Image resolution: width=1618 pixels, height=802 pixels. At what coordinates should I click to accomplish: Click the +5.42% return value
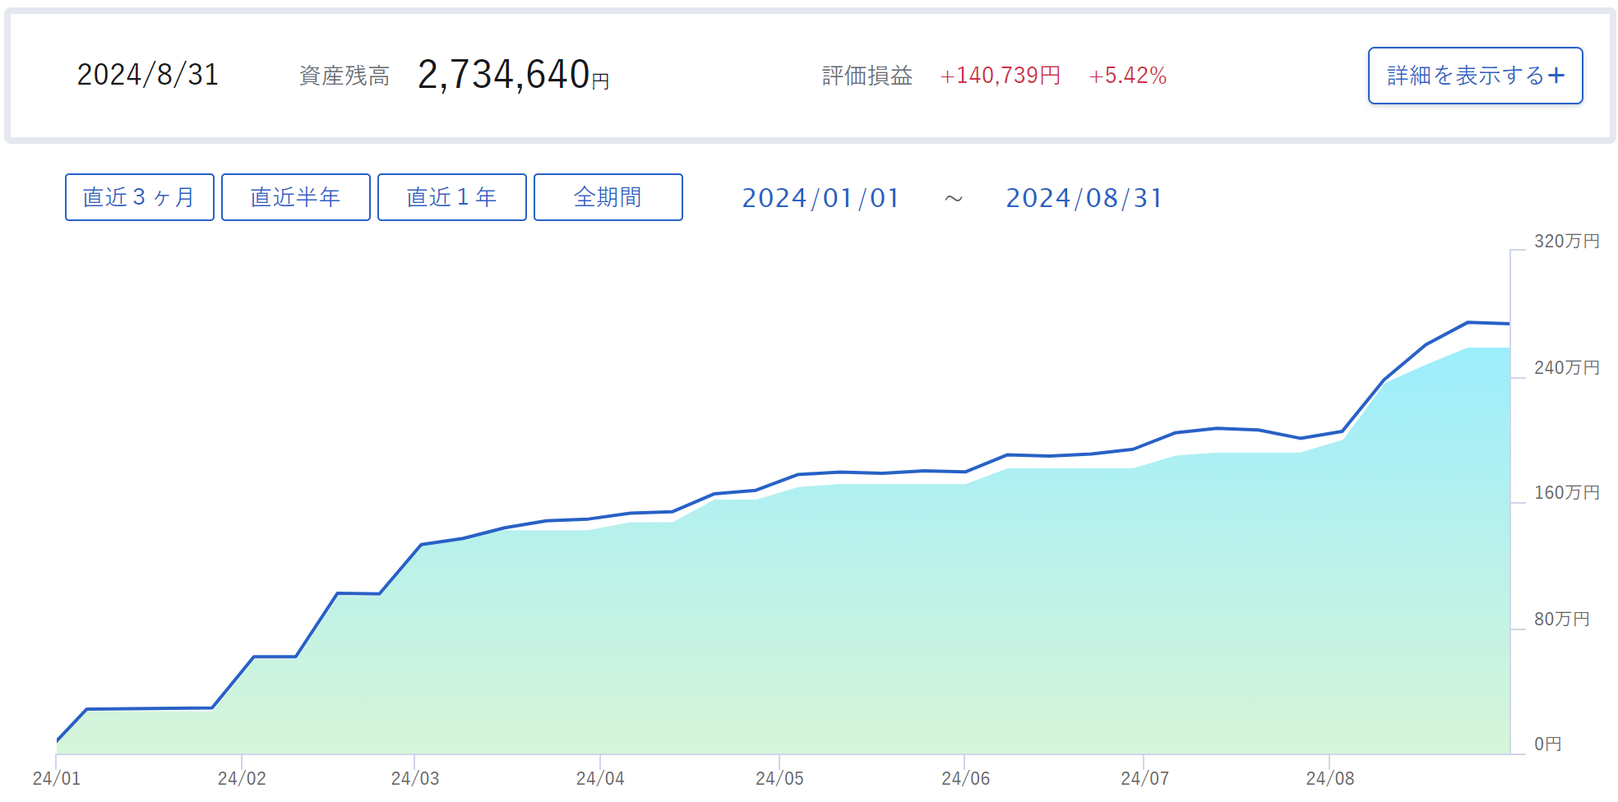coord(1128,76)
